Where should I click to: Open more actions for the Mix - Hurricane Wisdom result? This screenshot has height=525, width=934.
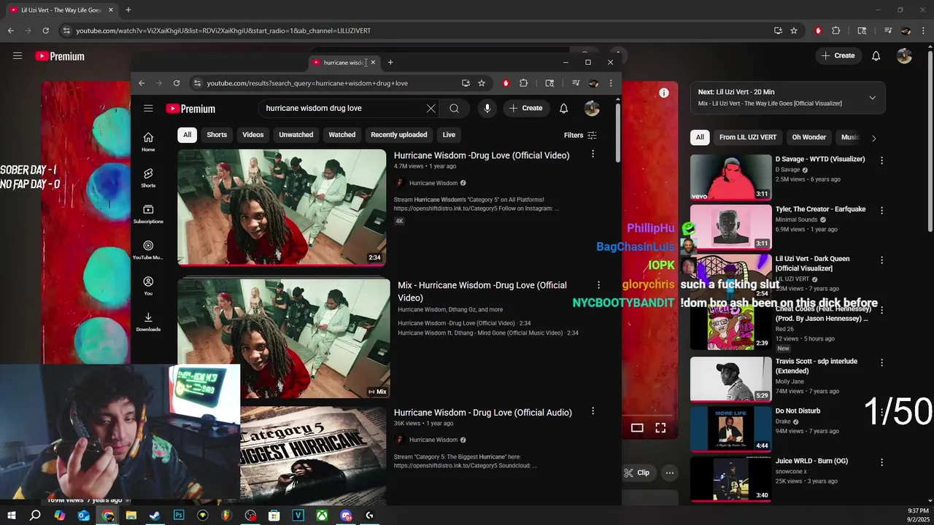598,285
